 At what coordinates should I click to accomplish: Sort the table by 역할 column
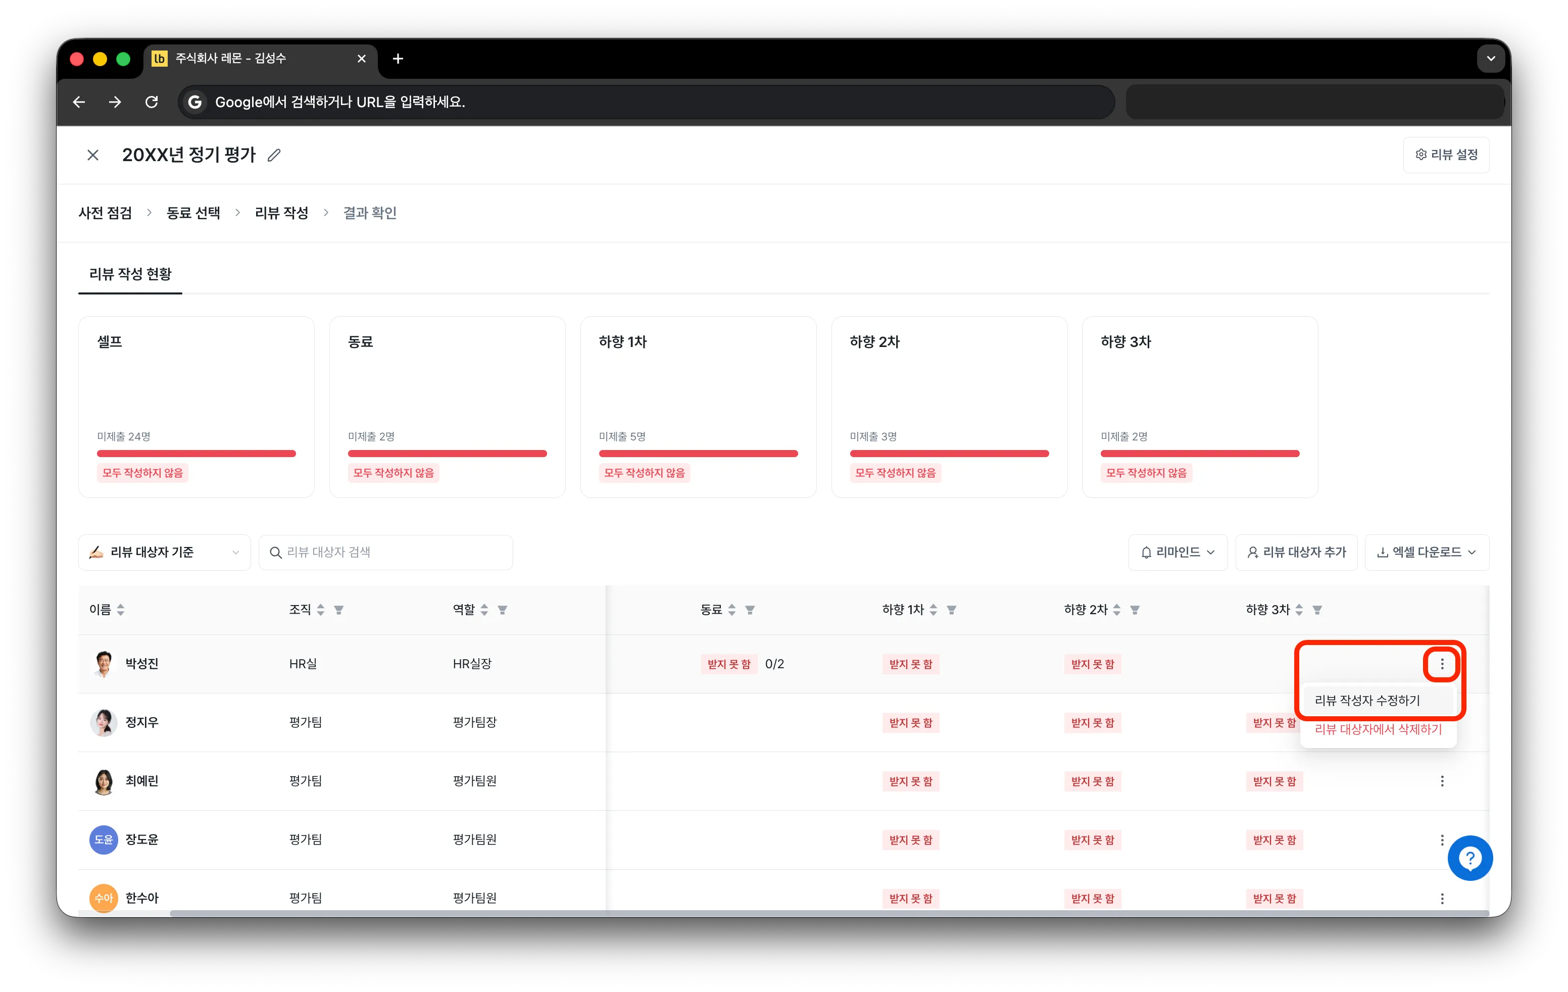pyautogui.click(x=484, y=609)
